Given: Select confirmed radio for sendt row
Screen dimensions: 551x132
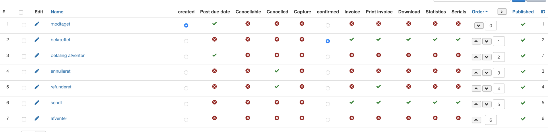Looking at the screenshot, I should (328, 104).
